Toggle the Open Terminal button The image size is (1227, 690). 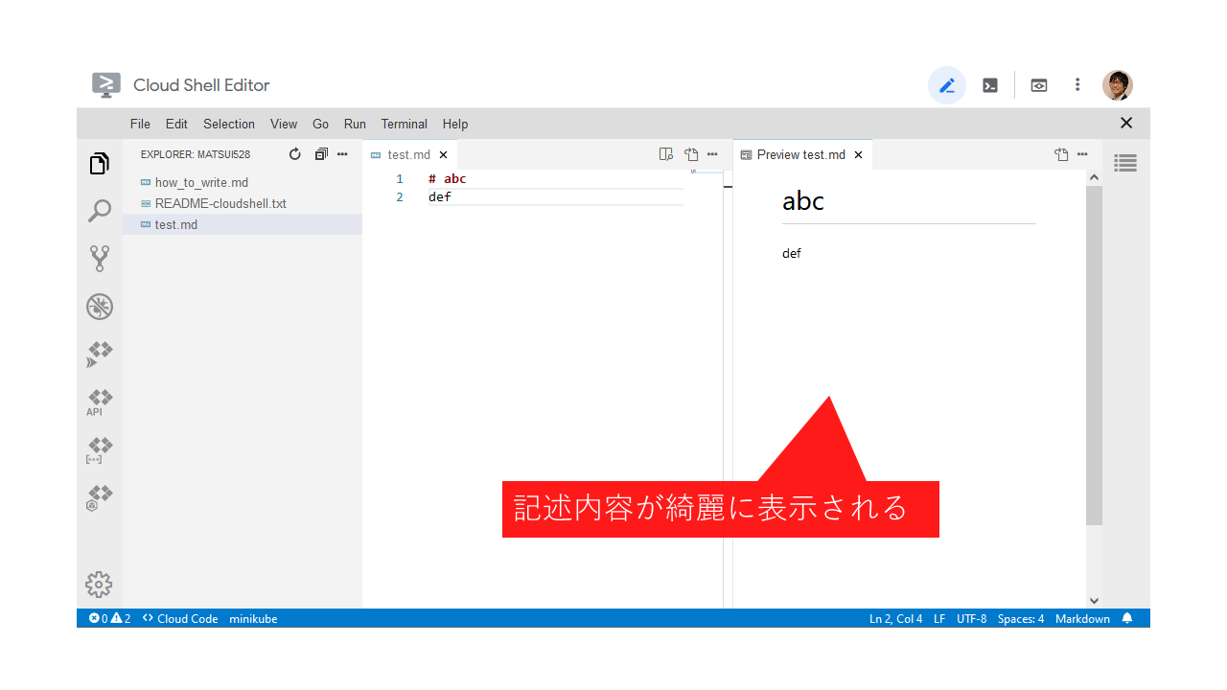point(990,85)
